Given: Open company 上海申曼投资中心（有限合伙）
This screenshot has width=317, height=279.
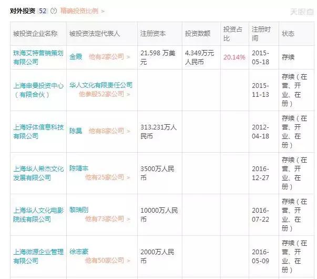Looking at the screenshot, I should [x=38, y=90].
